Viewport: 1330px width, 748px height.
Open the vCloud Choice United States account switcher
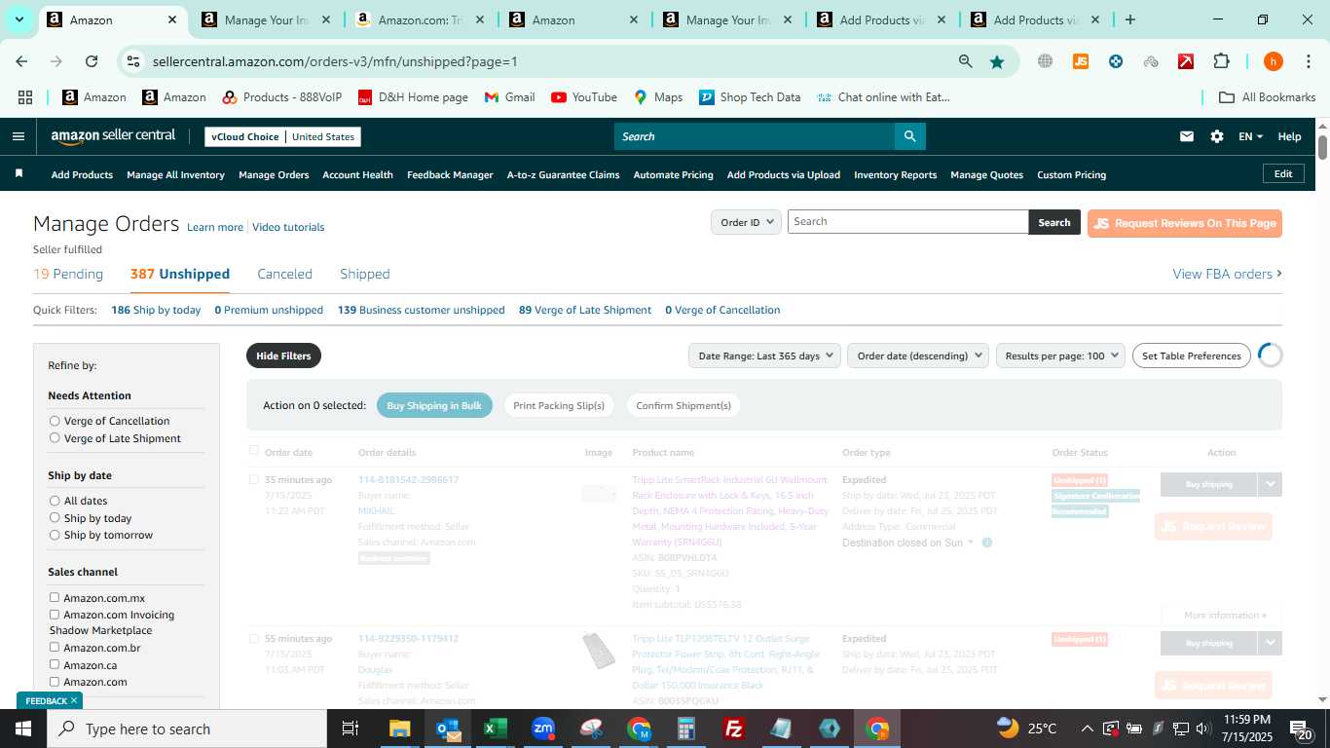click(x=282, y=136)
